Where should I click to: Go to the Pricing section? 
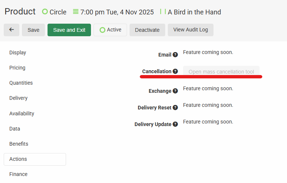click(x=17, y=68)
